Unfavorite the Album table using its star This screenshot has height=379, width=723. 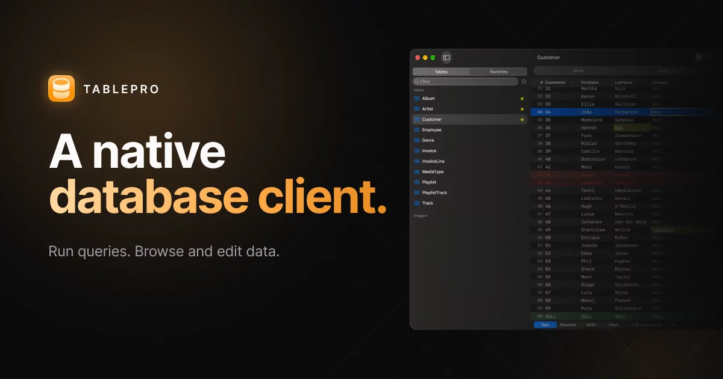[522, 99]
